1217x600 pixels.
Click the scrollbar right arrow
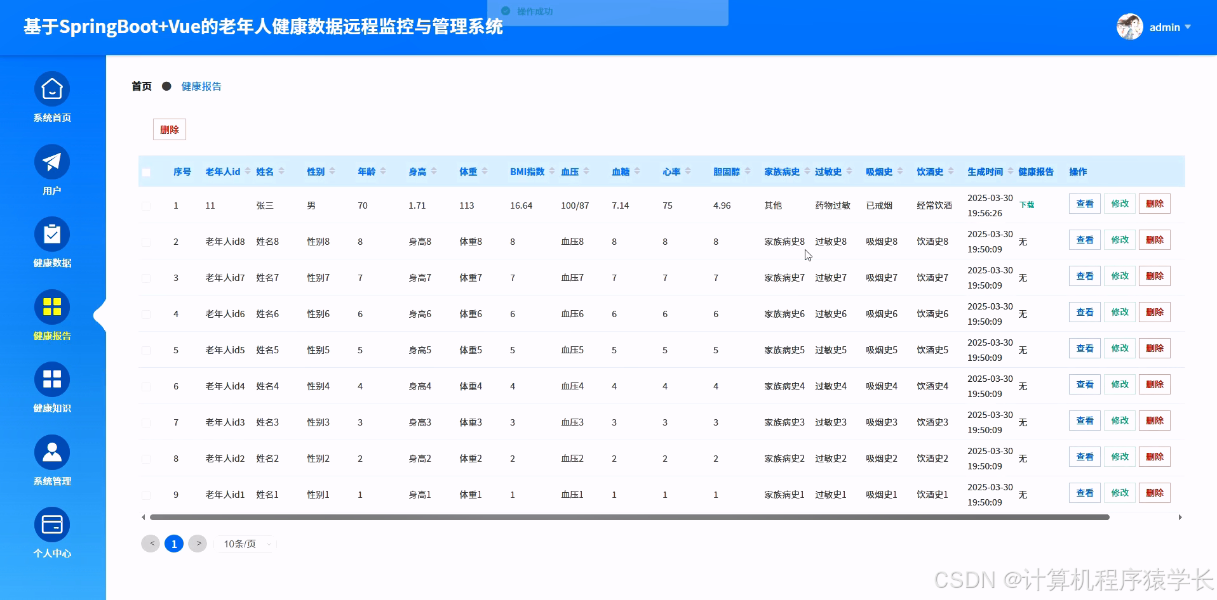tap(1180, 518)
